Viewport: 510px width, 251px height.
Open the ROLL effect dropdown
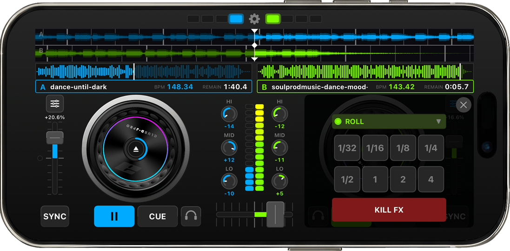pyautogui.click(x=389, y=122)
